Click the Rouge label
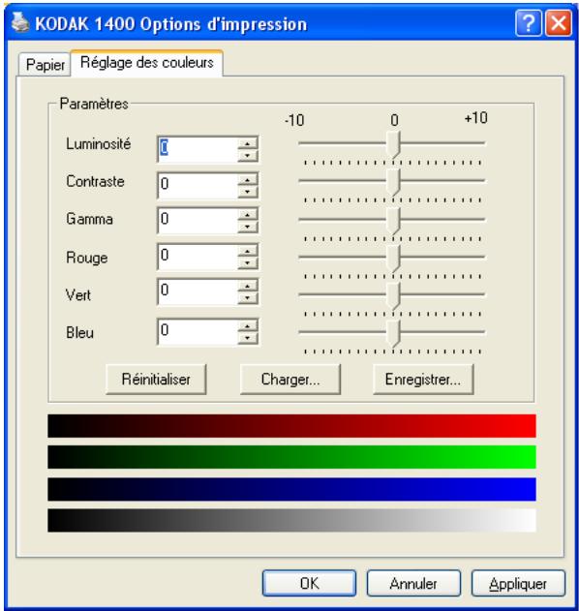 [x=87, y=258]
